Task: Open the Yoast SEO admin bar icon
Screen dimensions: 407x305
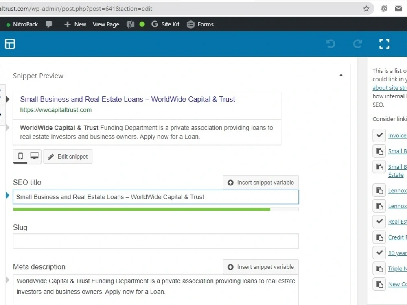Action: tap(130, 24)
